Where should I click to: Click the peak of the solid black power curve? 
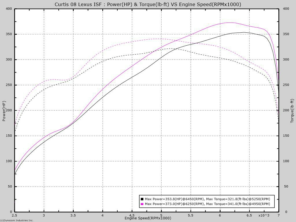click(243, 32)
